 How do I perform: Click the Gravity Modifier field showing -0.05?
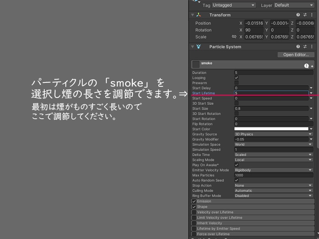tap(271, 139)
